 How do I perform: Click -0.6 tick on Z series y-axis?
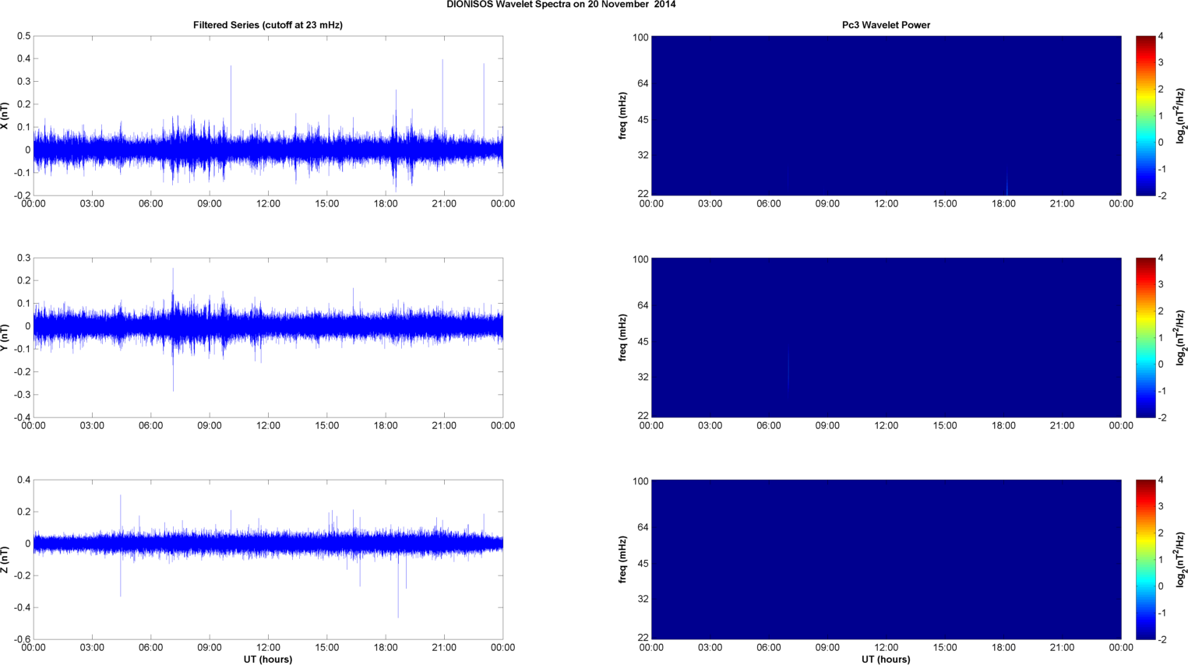click(x=21, y=639)
